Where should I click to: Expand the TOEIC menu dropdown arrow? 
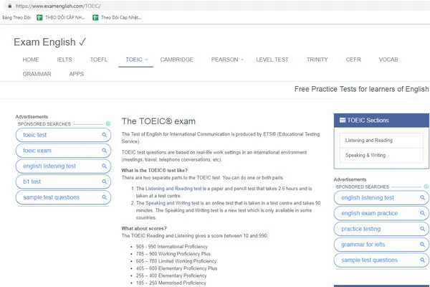(x=146, y=60)
